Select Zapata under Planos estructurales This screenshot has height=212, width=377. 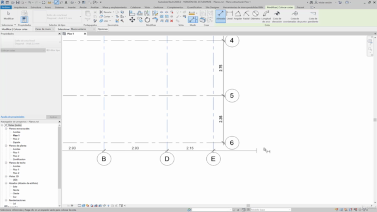[16, 143]
